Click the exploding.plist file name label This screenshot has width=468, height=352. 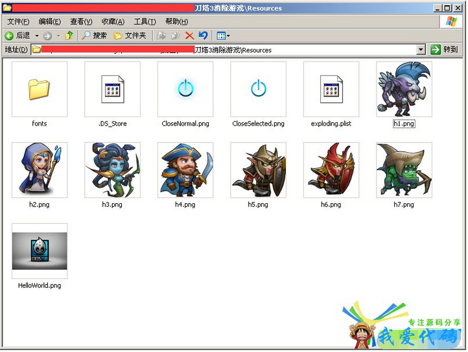331,124
